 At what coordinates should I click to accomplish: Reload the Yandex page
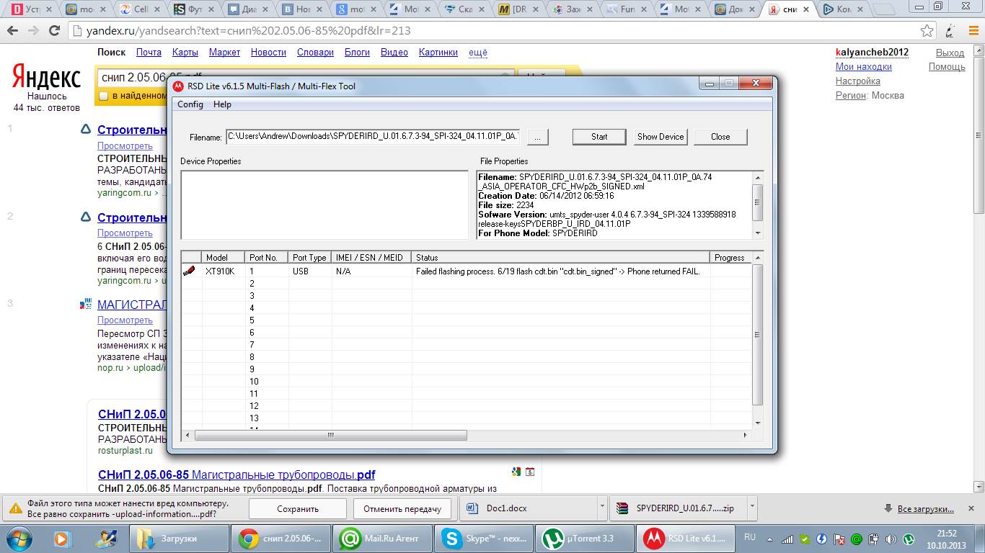coord(54,31)
